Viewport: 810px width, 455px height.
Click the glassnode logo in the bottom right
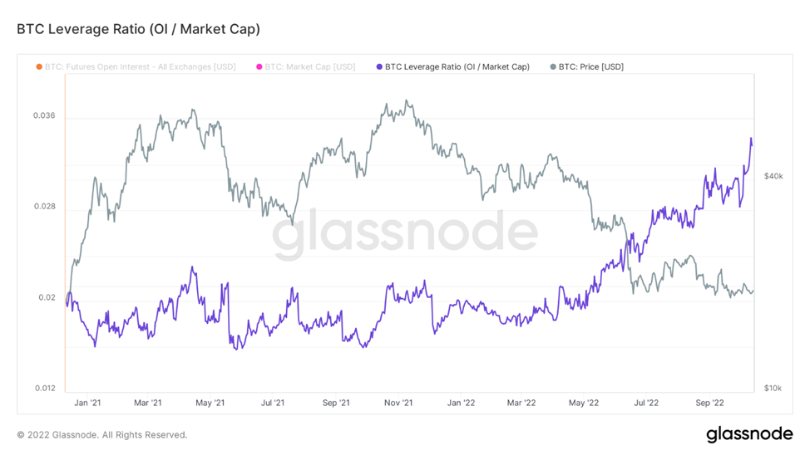tap(750, 434)
